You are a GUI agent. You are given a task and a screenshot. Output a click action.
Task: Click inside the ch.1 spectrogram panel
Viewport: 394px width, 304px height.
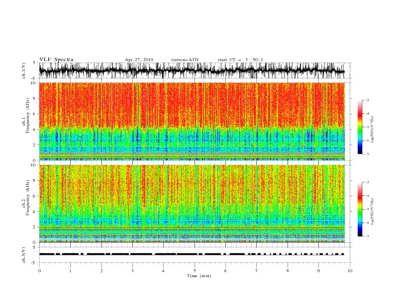tap(192, 121)
